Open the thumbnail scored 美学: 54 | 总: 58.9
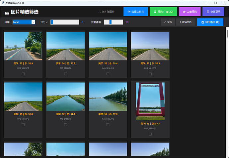229x158 pixels. point(66,46)
